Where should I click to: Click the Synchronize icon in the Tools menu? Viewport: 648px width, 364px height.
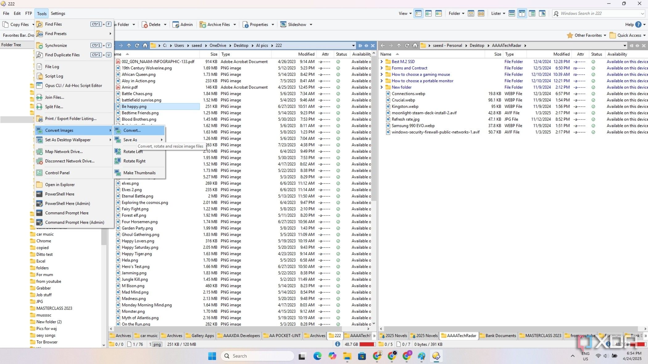click(x=39, y=46)
